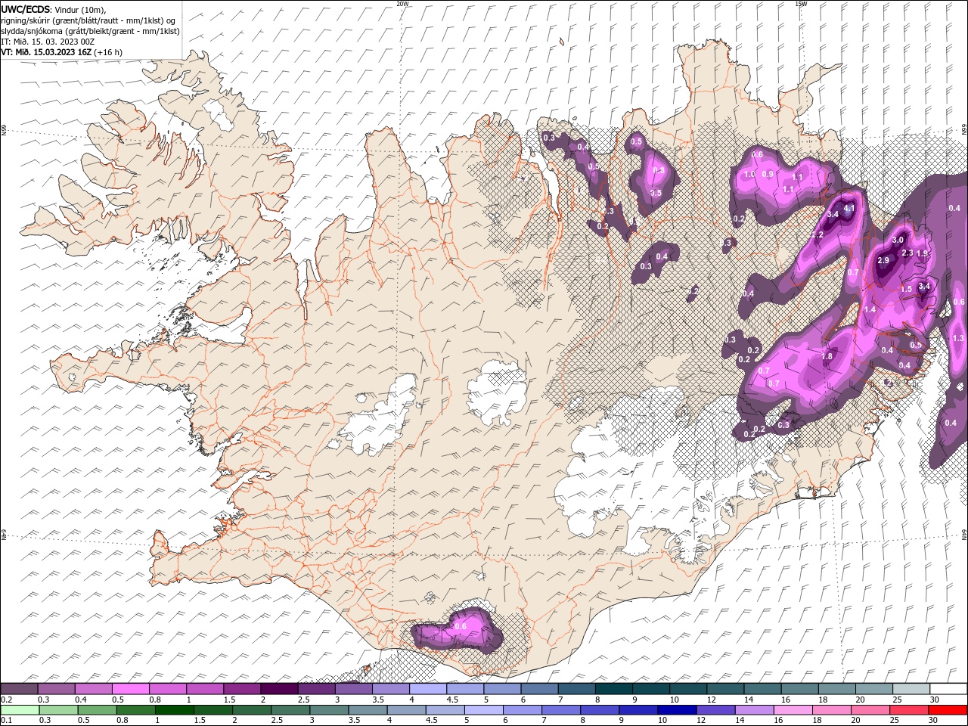Viewport: 968px width, 726px height.
Task: Select the '30' label on the bottom scale
Action: [x=932, y=721]
